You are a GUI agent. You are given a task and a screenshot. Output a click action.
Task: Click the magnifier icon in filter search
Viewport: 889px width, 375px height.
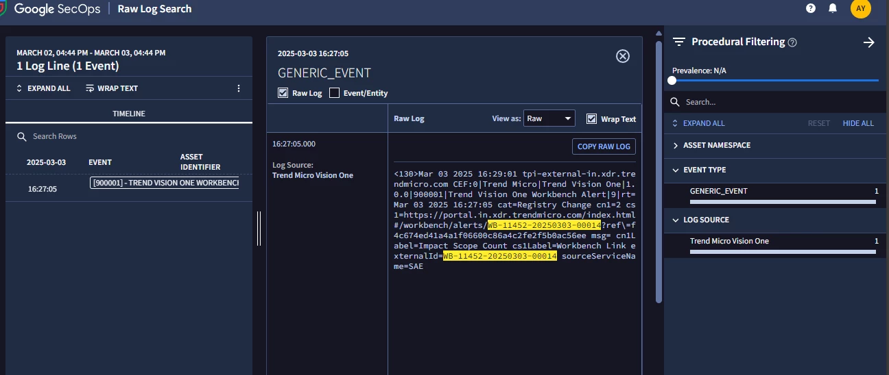pyautogui.click(x=676, y=102)
